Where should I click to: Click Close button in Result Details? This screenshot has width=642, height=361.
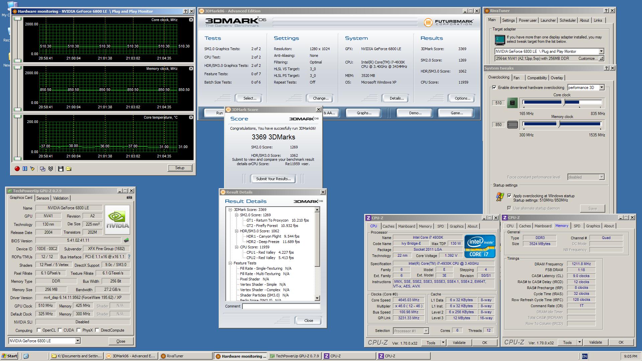point(309,321)
